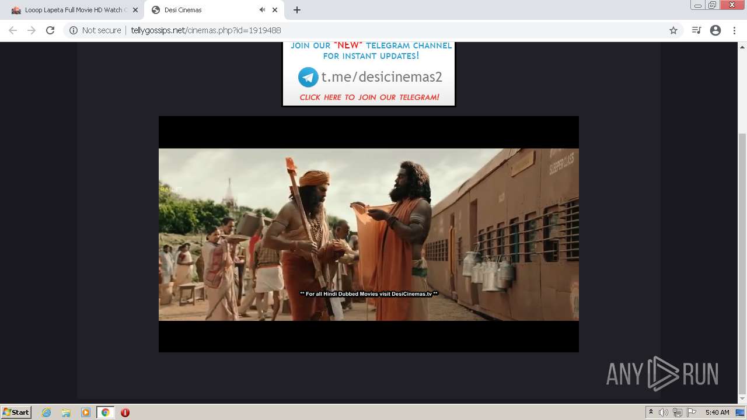Image resolution: width=747 pixels, height=420 pixels.
Task: Open Chrome three-dot menu
Action: [734, 30]
